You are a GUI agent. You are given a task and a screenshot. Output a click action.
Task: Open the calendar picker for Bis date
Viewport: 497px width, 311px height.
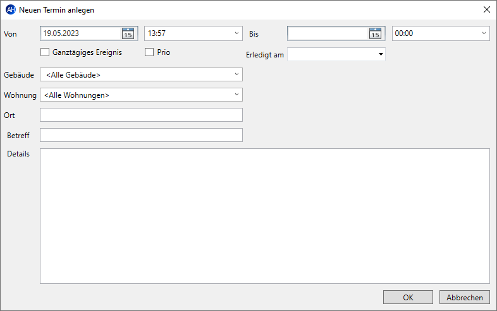pos(376,33)
